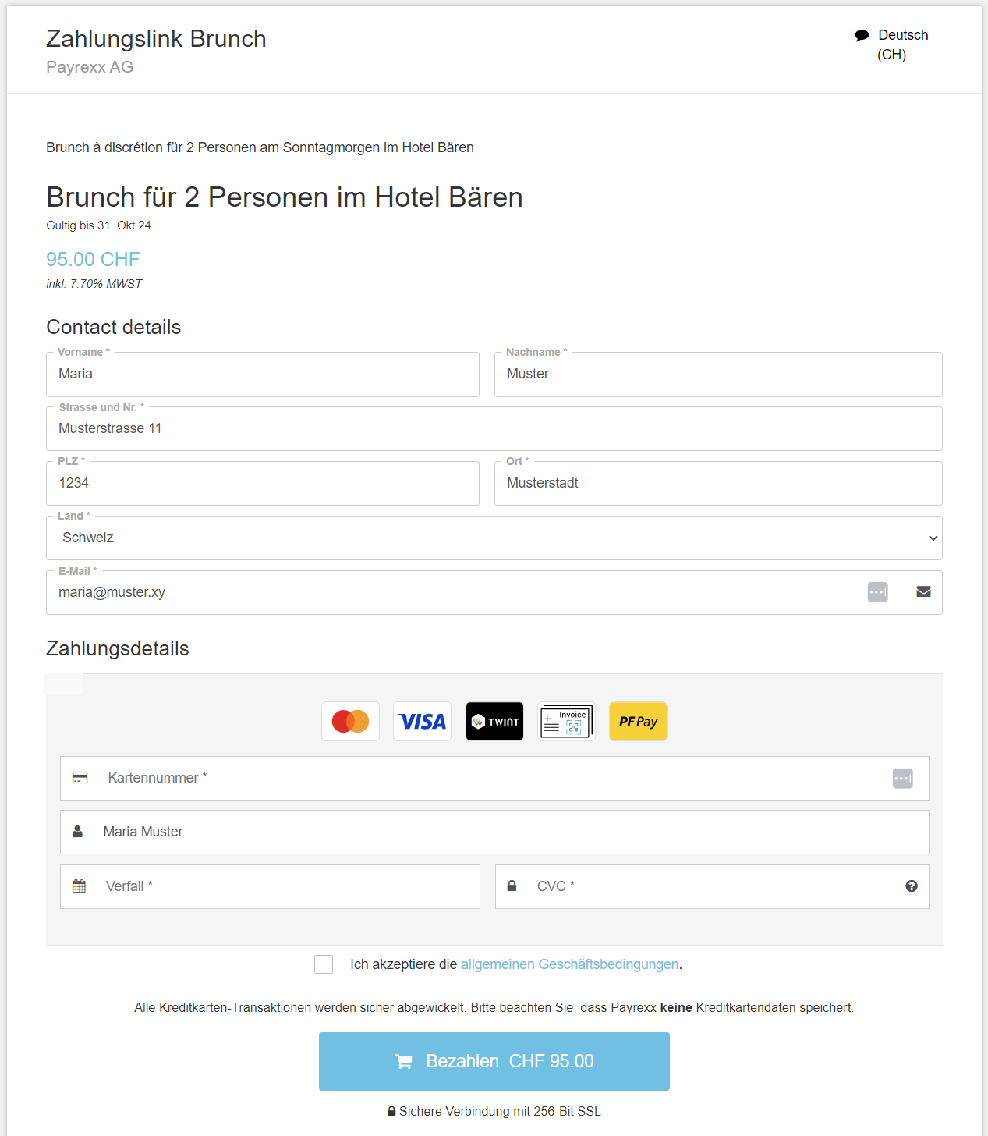Pick the Invoice payment icon

click(x=566, y=721)
